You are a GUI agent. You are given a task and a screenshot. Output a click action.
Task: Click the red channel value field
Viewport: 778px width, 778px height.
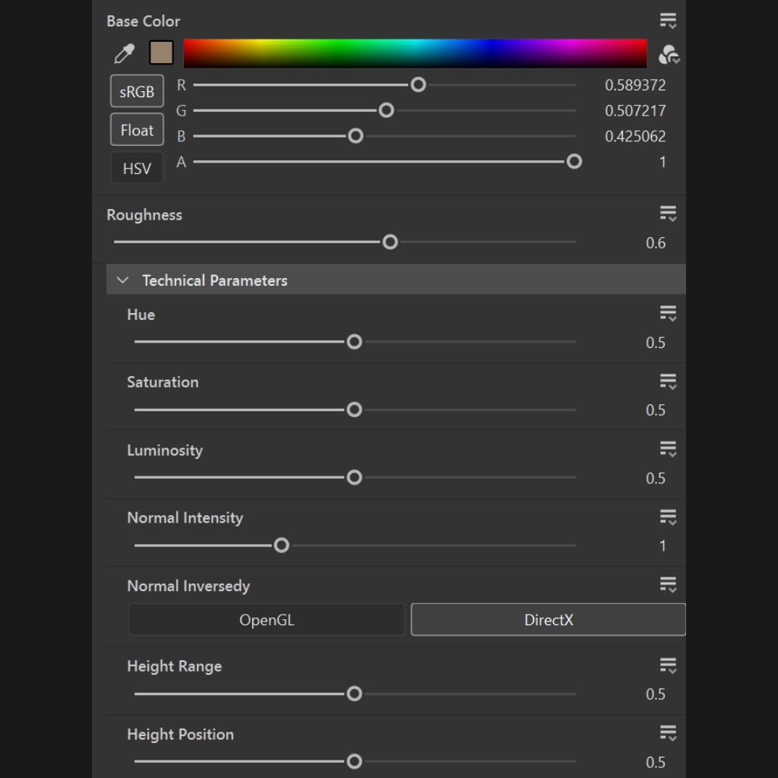pos(635,85)
